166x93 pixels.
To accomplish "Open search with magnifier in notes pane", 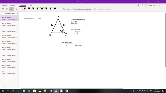I will click(x=17, y=13).
